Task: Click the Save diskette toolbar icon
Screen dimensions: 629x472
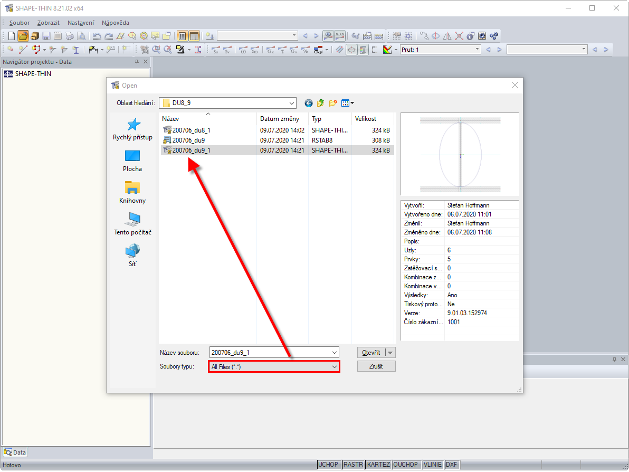Action: coord(46,36)
